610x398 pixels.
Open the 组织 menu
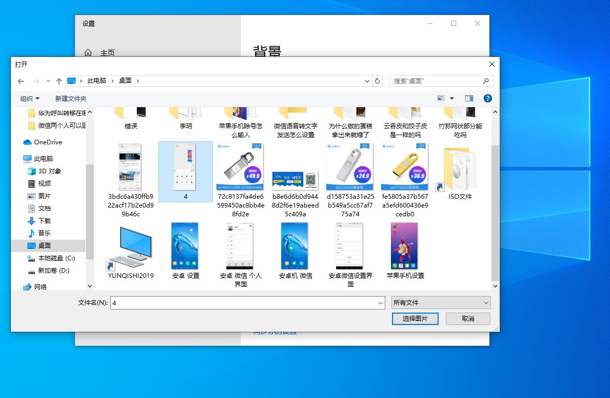point(30,98)
